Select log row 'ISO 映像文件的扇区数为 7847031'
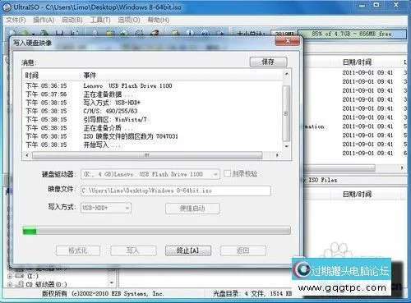The width and height of the screenshot is (411, 303). click(x=152, y=136)
